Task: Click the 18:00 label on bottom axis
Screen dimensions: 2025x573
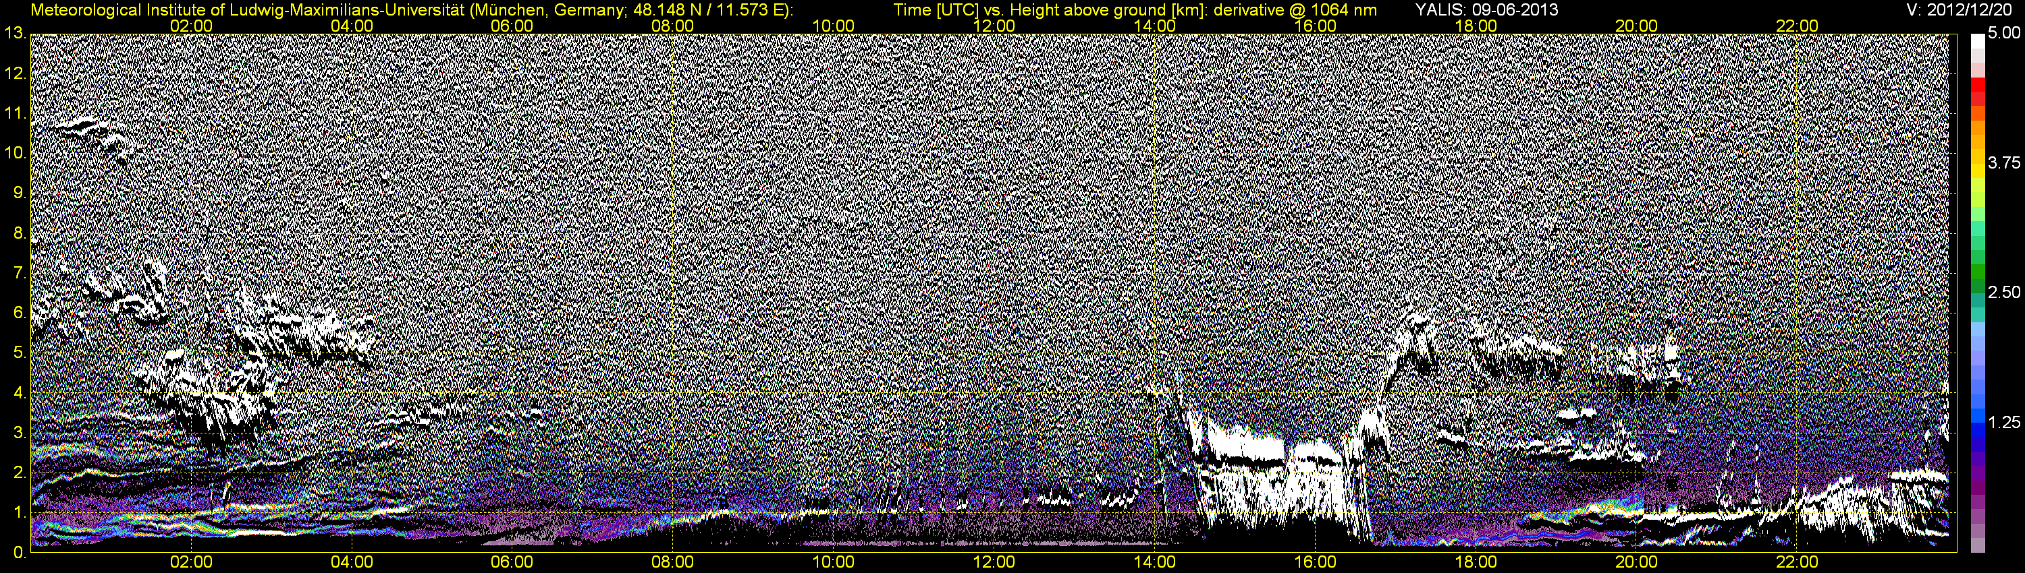Action: [1476, 563]
